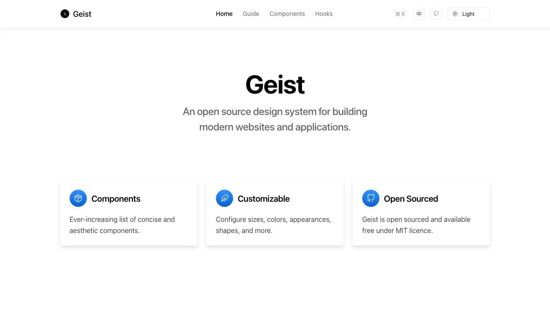Switch language with the 中 button
Screen dimensions: 550x309
point(419,14)
